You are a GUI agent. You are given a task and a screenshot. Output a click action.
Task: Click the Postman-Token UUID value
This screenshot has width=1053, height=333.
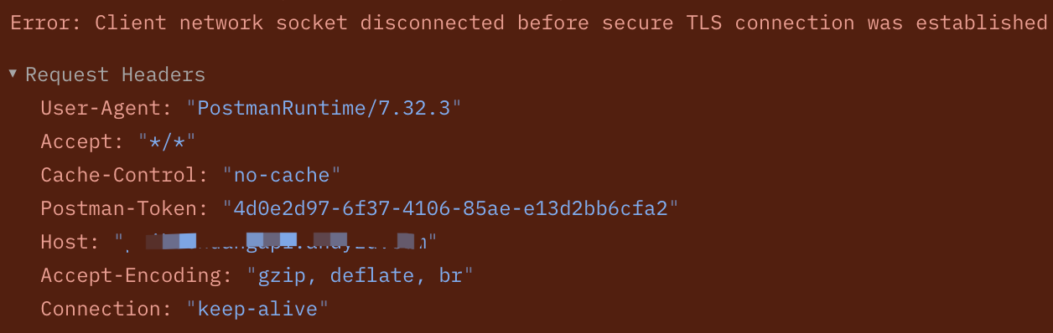[450, 208]
